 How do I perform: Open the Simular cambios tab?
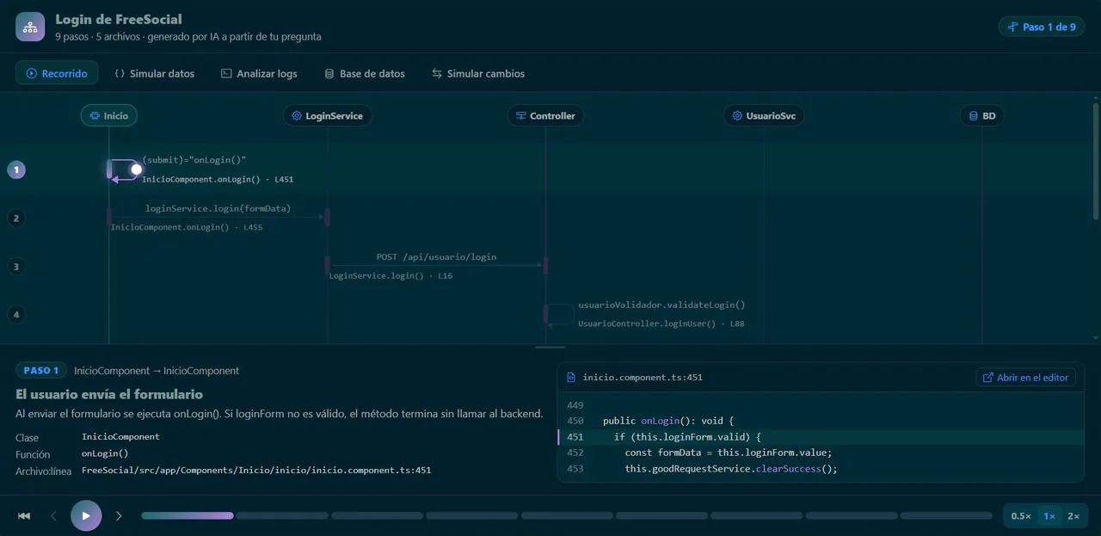point(478,73)
